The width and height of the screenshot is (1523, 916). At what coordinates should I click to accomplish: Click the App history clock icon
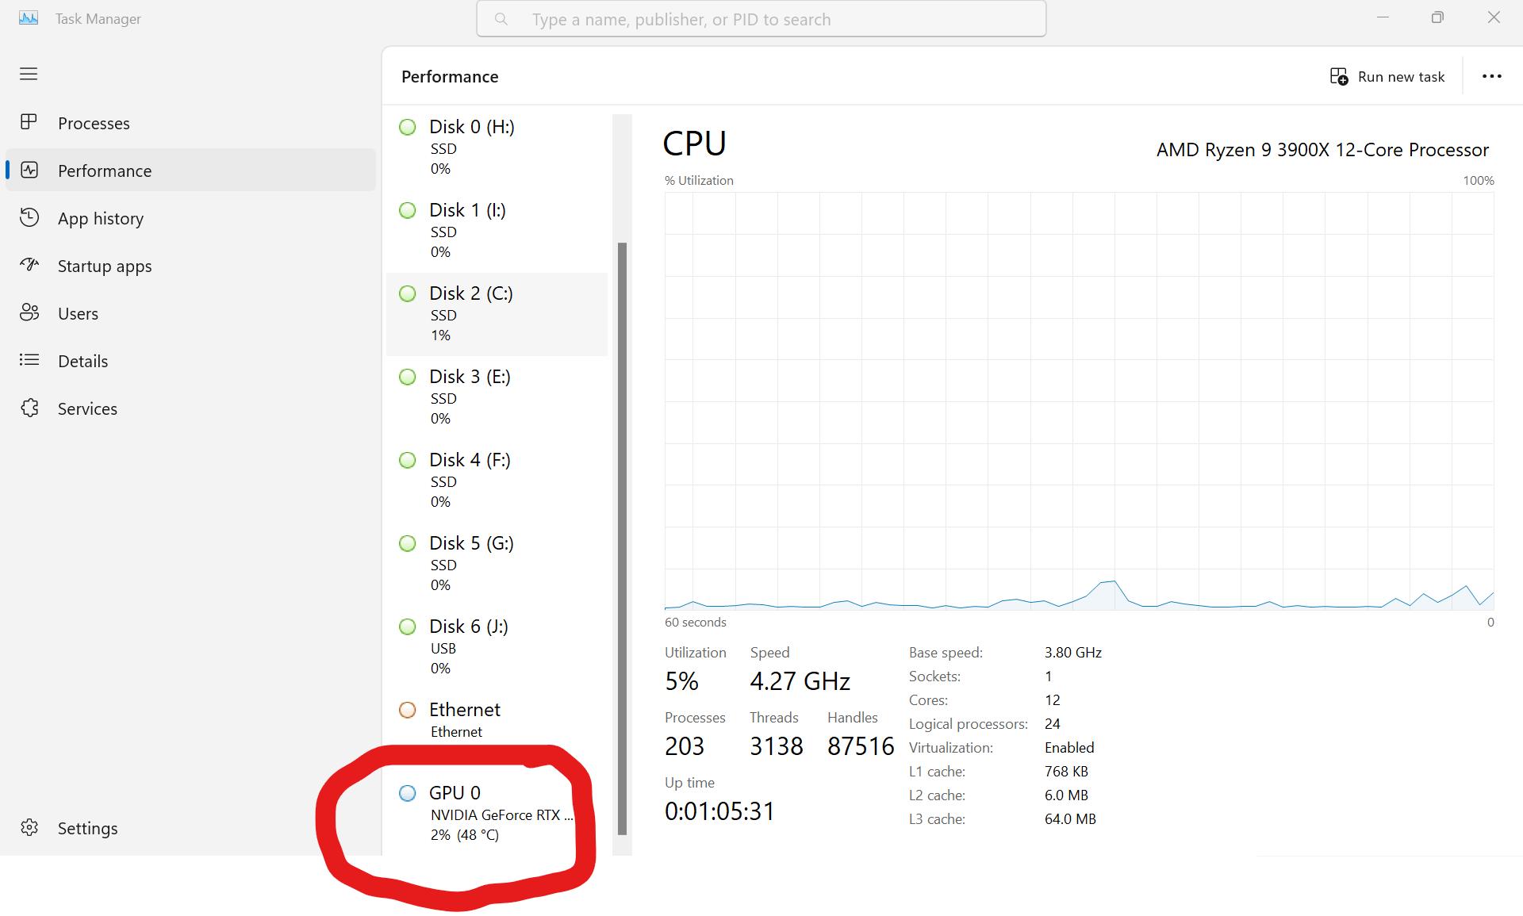click(x=29, y=217)
